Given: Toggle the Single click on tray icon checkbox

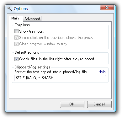Looking at the screenshot, I should (16, 38).
